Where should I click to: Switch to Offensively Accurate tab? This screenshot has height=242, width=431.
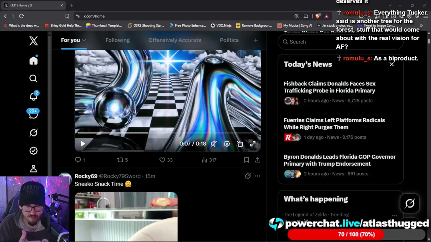(175, 40)
